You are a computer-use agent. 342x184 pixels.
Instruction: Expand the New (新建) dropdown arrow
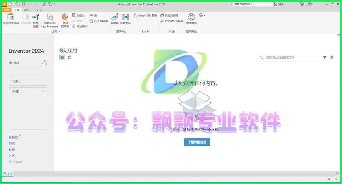(x=43, y=91)
